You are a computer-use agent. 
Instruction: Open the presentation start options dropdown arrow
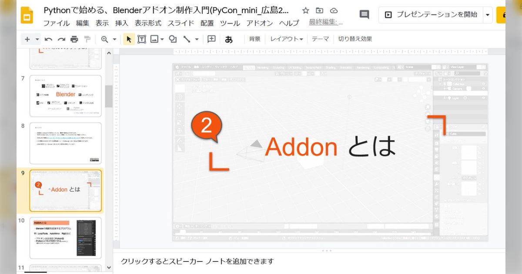[488, 14]
